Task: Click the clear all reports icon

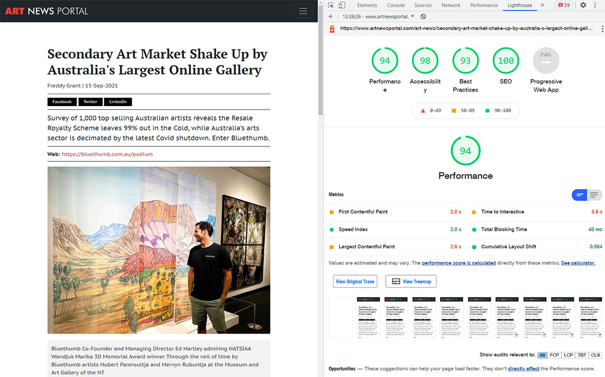Action: (x=423, y=17)
